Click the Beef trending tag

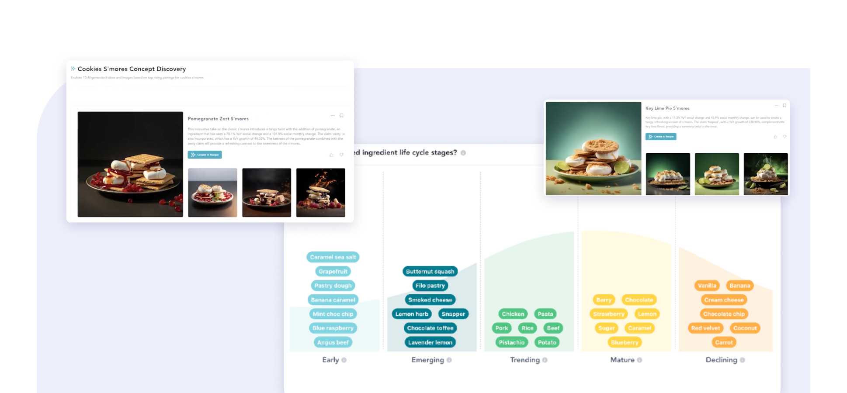[553, 328]
